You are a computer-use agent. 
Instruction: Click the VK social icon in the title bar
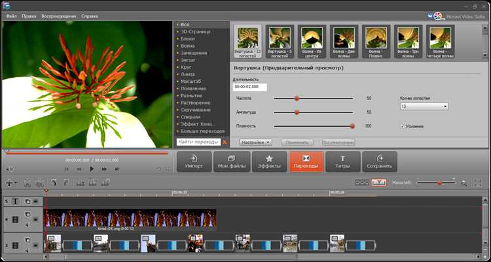[x=429, y=15]
